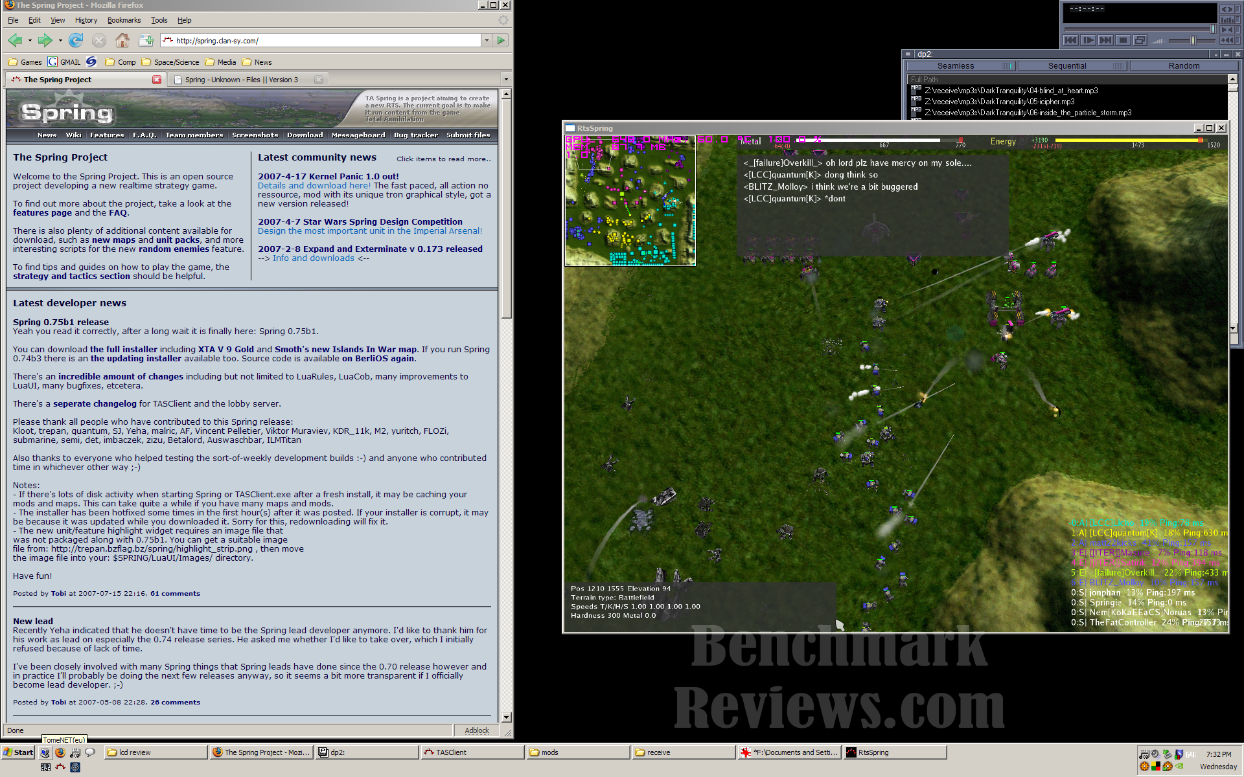Open the Forward button history dropdown arrow
This screenshot has width=1244, height=777.
click(x=60, y=41)
